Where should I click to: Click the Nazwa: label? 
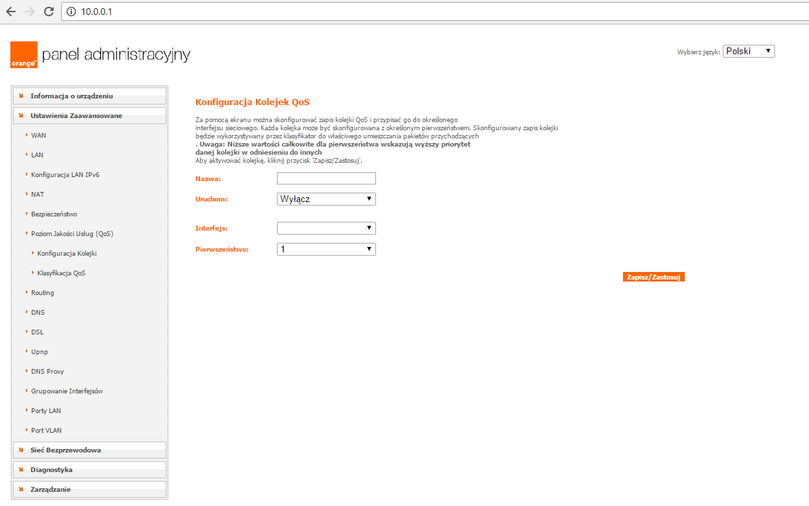tap(208, 179)
